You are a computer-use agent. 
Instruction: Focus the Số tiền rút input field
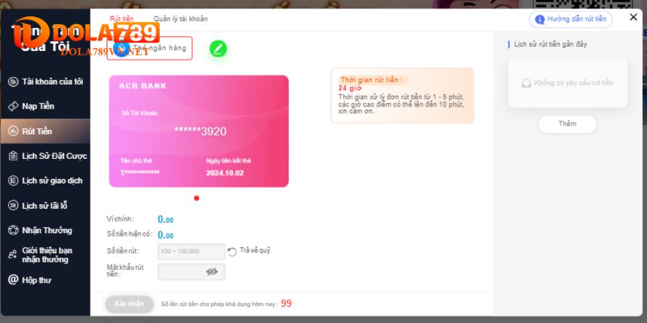pyautogui.click(x=192, y=251)
